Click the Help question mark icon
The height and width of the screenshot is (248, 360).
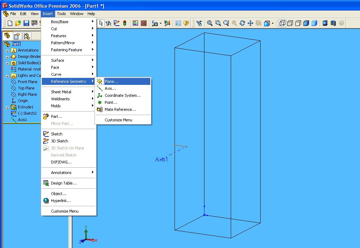pyautogui.click(x=186, y=23)
